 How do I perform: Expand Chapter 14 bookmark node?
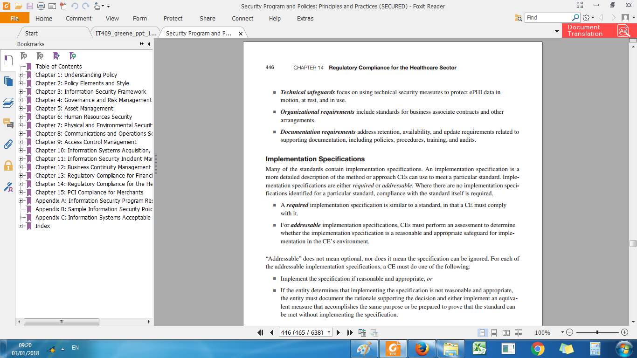21,184
